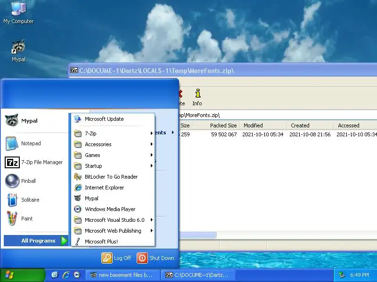Switch to 7-Zip C:\DOCUME~1 taskbar button
The width and height of the screenshot is (377, 282).
pyautogui.click(x=198, y=275)
